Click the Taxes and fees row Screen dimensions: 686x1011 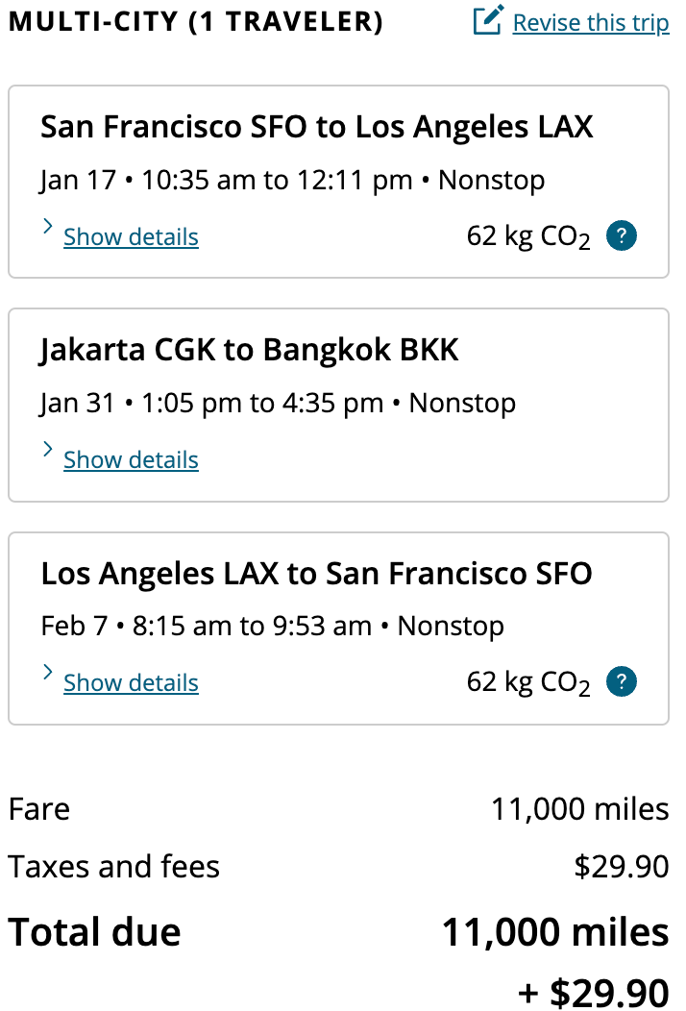112,866
